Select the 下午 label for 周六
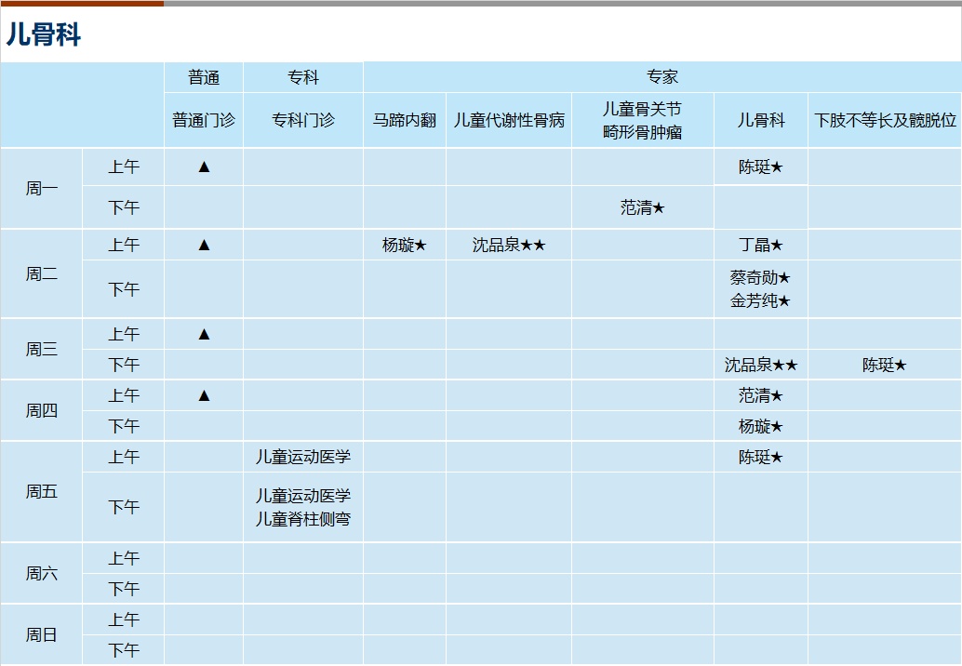Image resolution: width=962 pixels, height=666 pixels. click(124, 590)
